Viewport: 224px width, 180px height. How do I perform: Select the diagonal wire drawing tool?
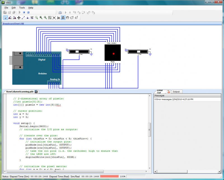click(23, 18)
